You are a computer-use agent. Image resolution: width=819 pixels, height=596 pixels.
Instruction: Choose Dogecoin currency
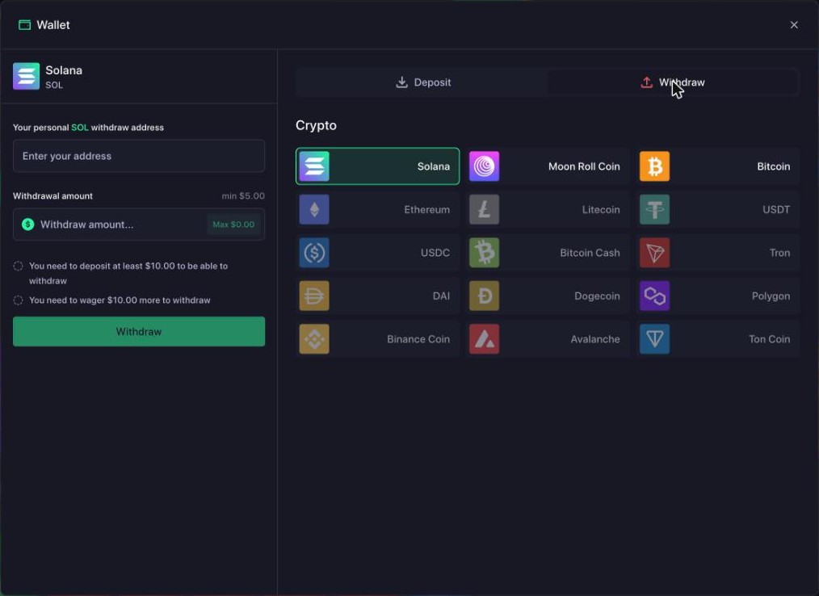548,296
